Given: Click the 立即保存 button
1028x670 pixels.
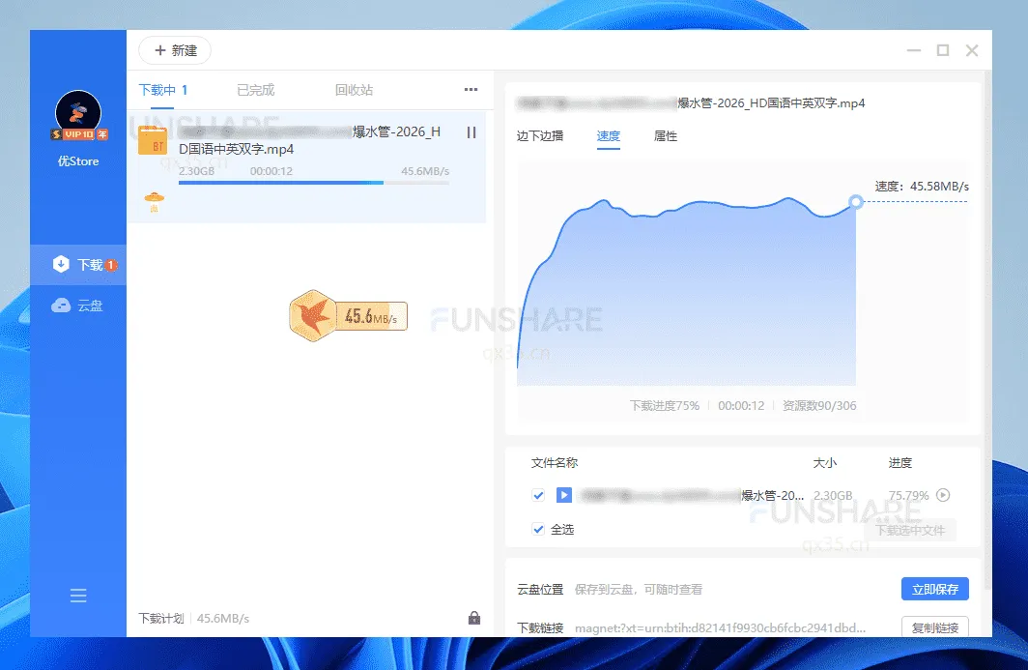Looking at the screenshot, I should click(935, 590).
